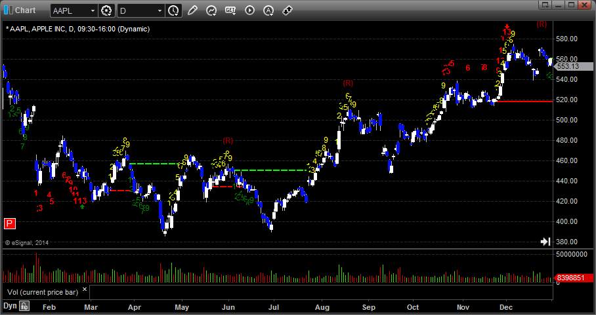Click the AAPL chart title text
The image size is (596, 315).
pos(78,29)
